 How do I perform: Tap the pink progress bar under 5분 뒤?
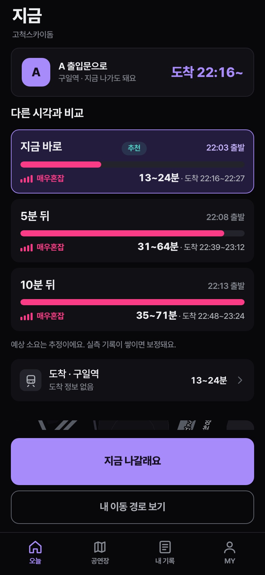point(122,233)
